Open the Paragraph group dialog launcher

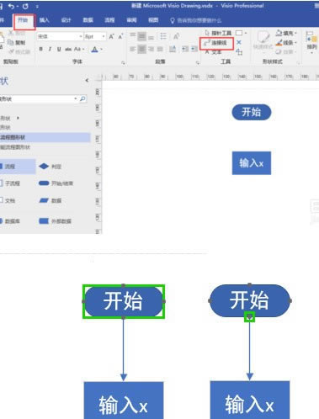198,62
